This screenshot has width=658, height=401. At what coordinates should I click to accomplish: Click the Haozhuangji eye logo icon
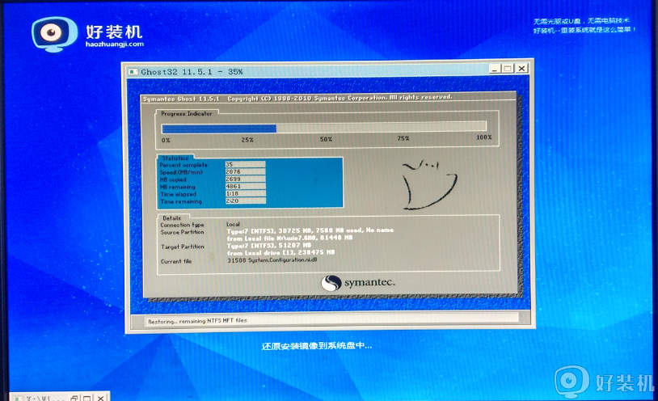54,34
